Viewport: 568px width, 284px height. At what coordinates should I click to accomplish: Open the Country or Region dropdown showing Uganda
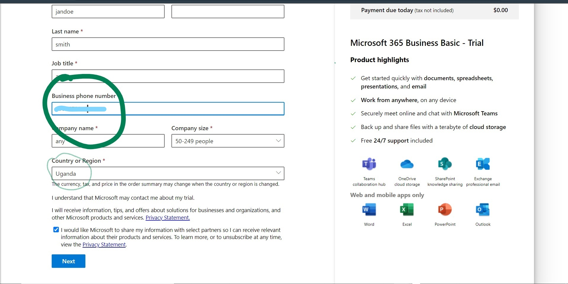168,173
